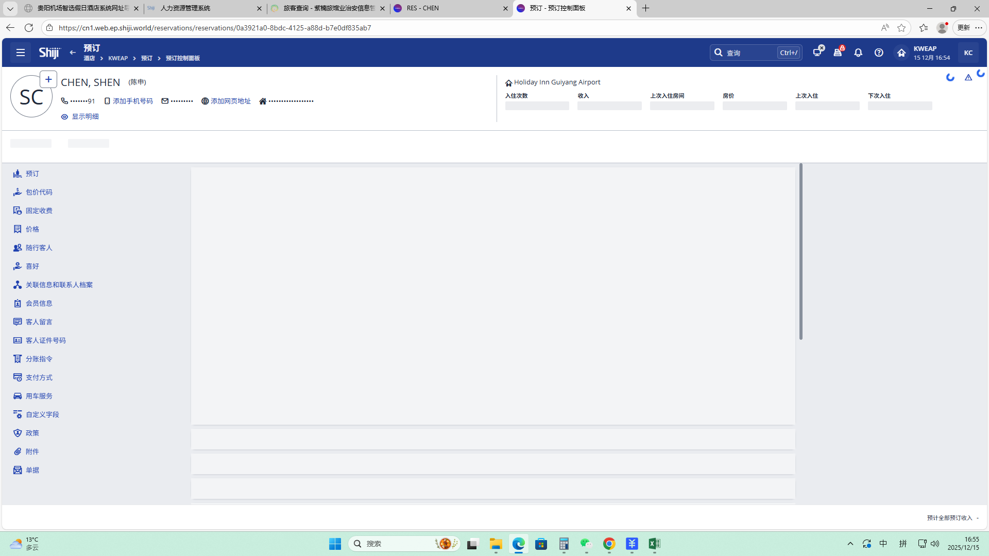Image resolution: width=989 pixels, height=556 pixels.
Task: Open the chat messages icon in header
Action: (817, 52)
